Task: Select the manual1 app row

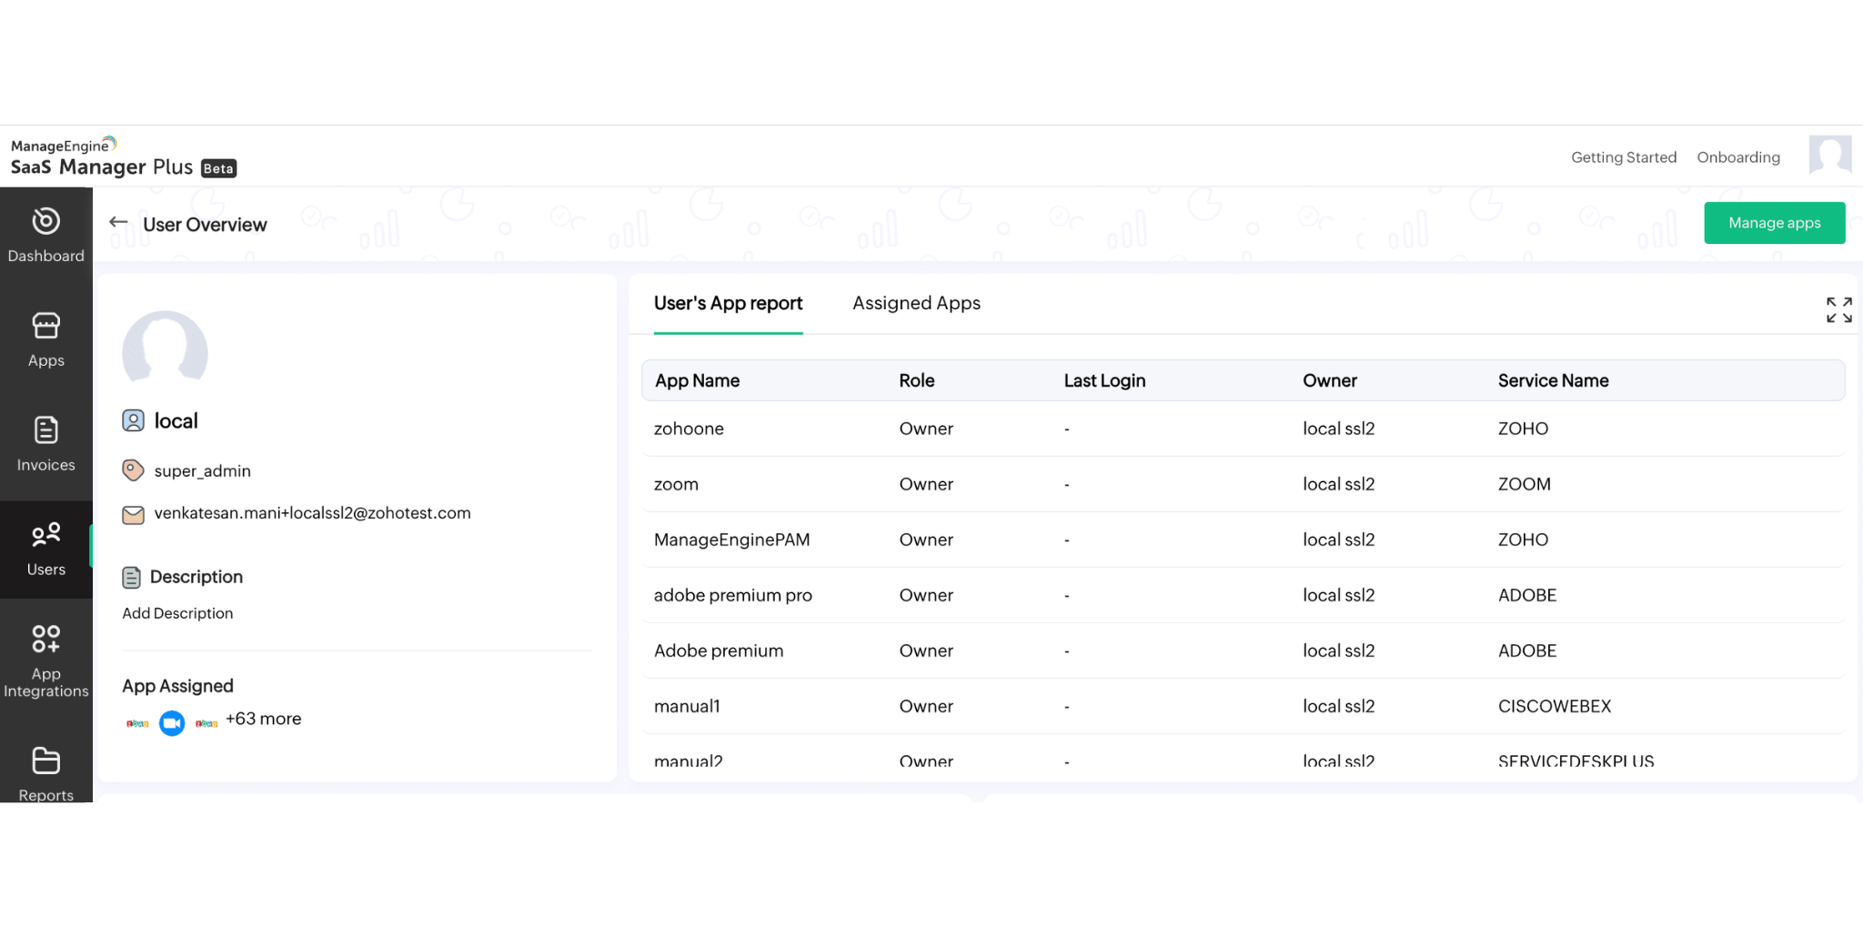Action: tap(1244, 706)
